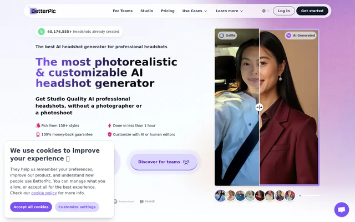
Task: Click the lightning bolt icon
Action: (110, 125)
